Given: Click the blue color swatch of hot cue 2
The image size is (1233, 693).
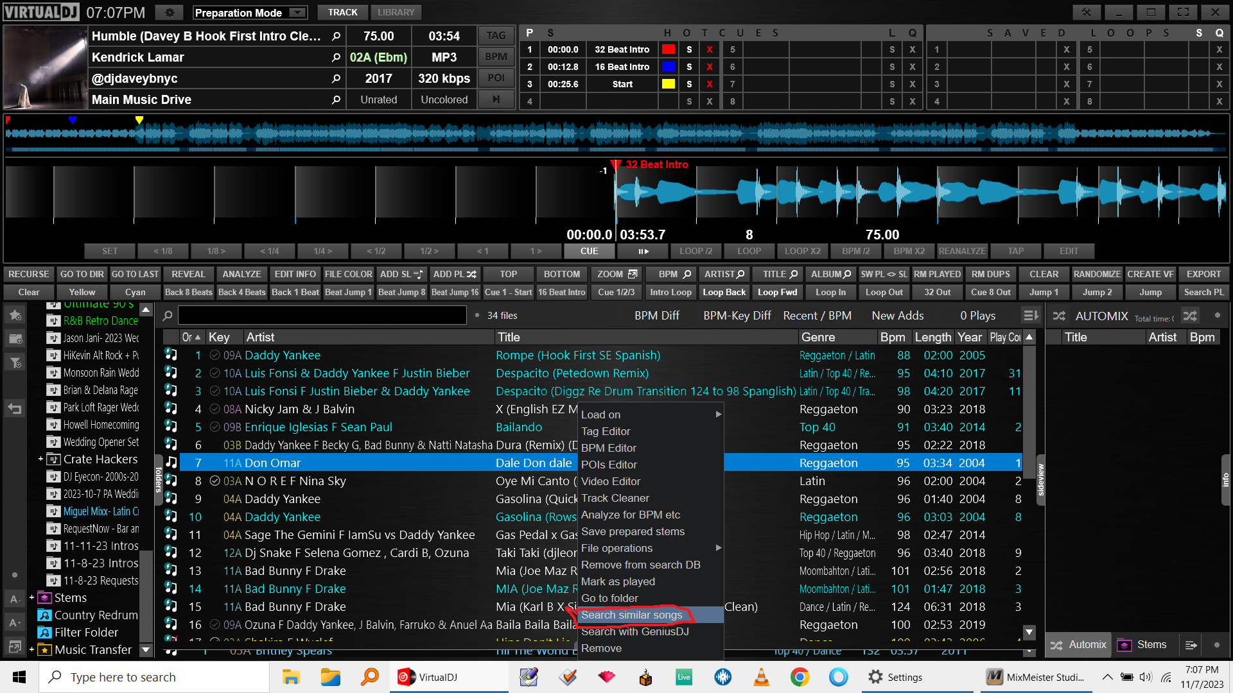Looking at the screenshot, I should tap(668, 67).
